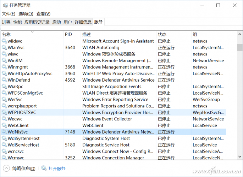Switch to the 详细信息 tab
243x177 pixels.
pyautogui.click(x=83, y=22)
